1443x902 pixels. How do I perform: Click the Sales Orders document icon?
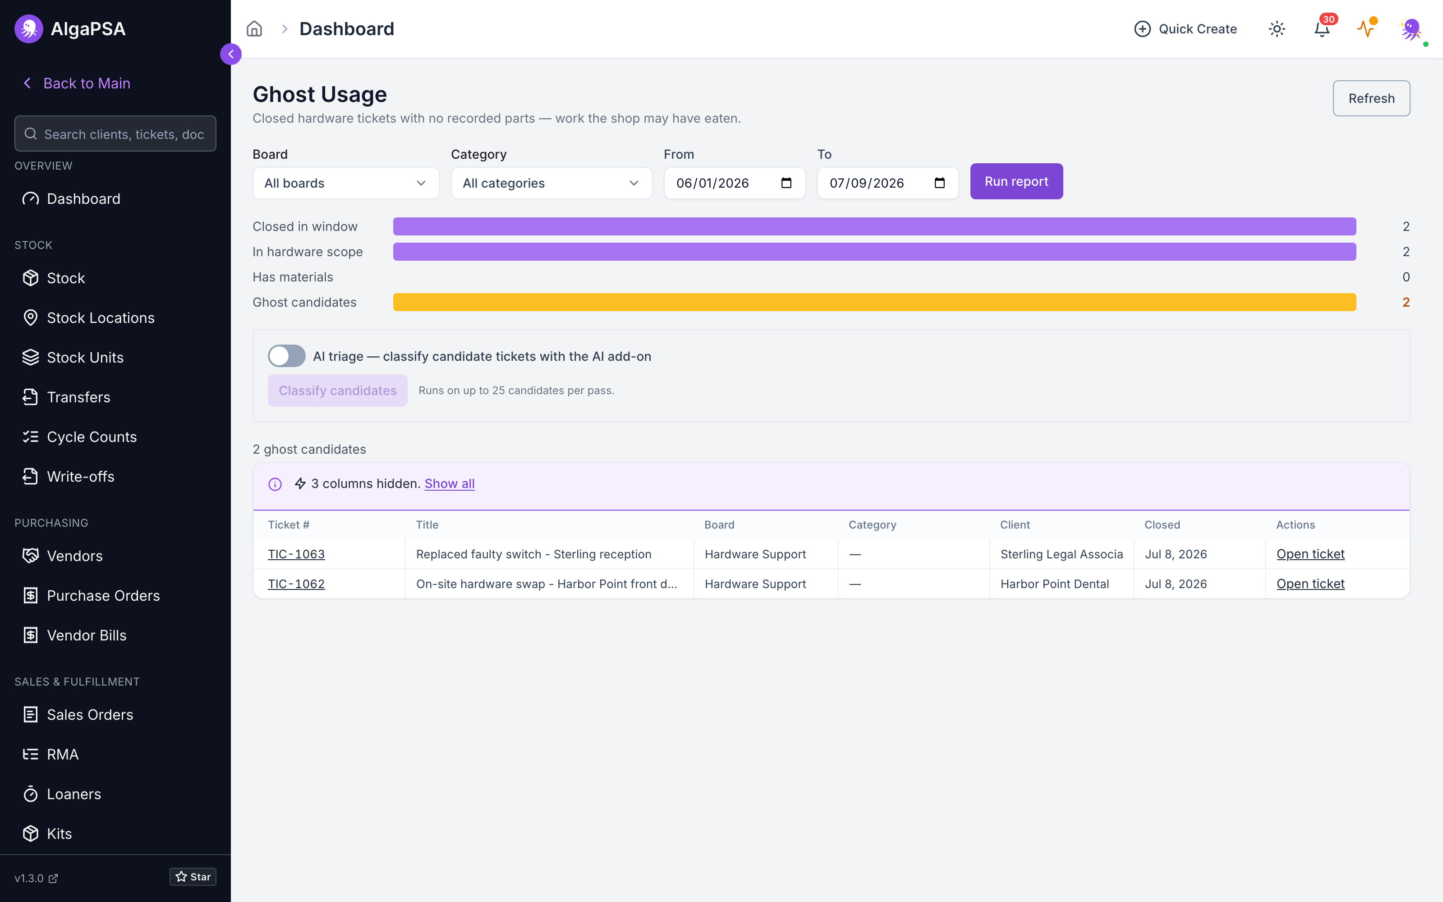[x=30, y=715]
